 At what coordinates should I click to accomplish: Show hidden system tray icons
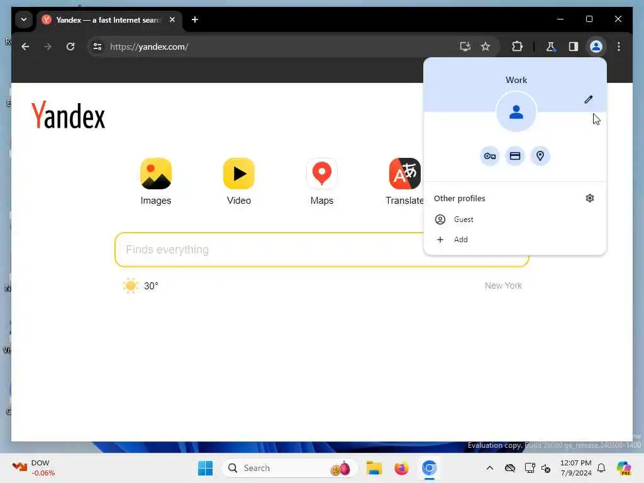point(489,468)
